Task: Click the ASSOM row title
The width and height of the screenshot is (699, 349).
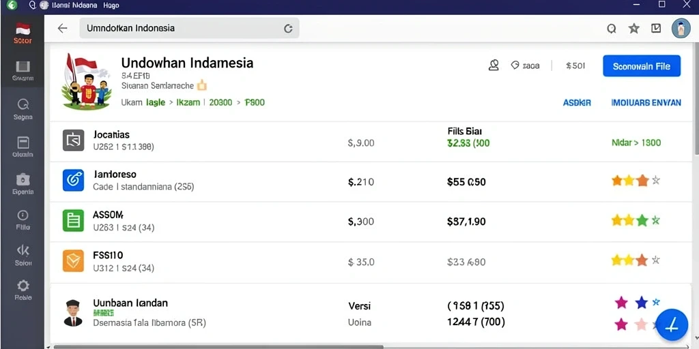Action: tap(108, 215)
